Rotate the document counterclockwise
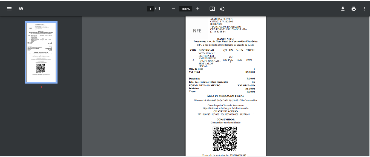The image size is (370, 157). point(222,9)
